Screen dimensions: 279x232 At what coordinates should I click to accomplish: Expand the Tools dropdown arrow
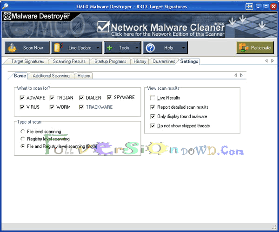[137, 48]
